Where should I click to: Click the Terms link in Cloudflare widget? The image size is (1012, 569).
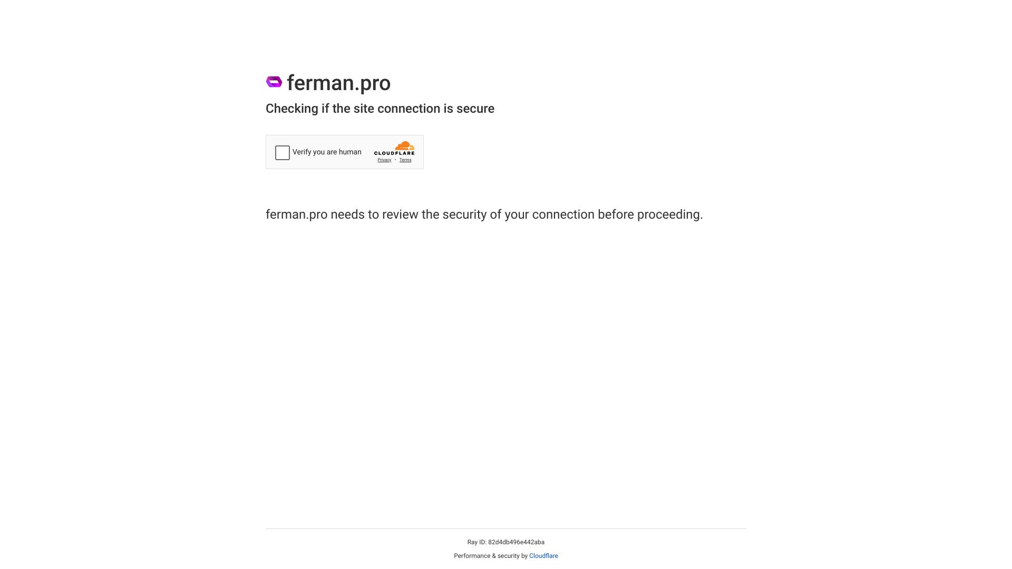[x=406, y=160]
